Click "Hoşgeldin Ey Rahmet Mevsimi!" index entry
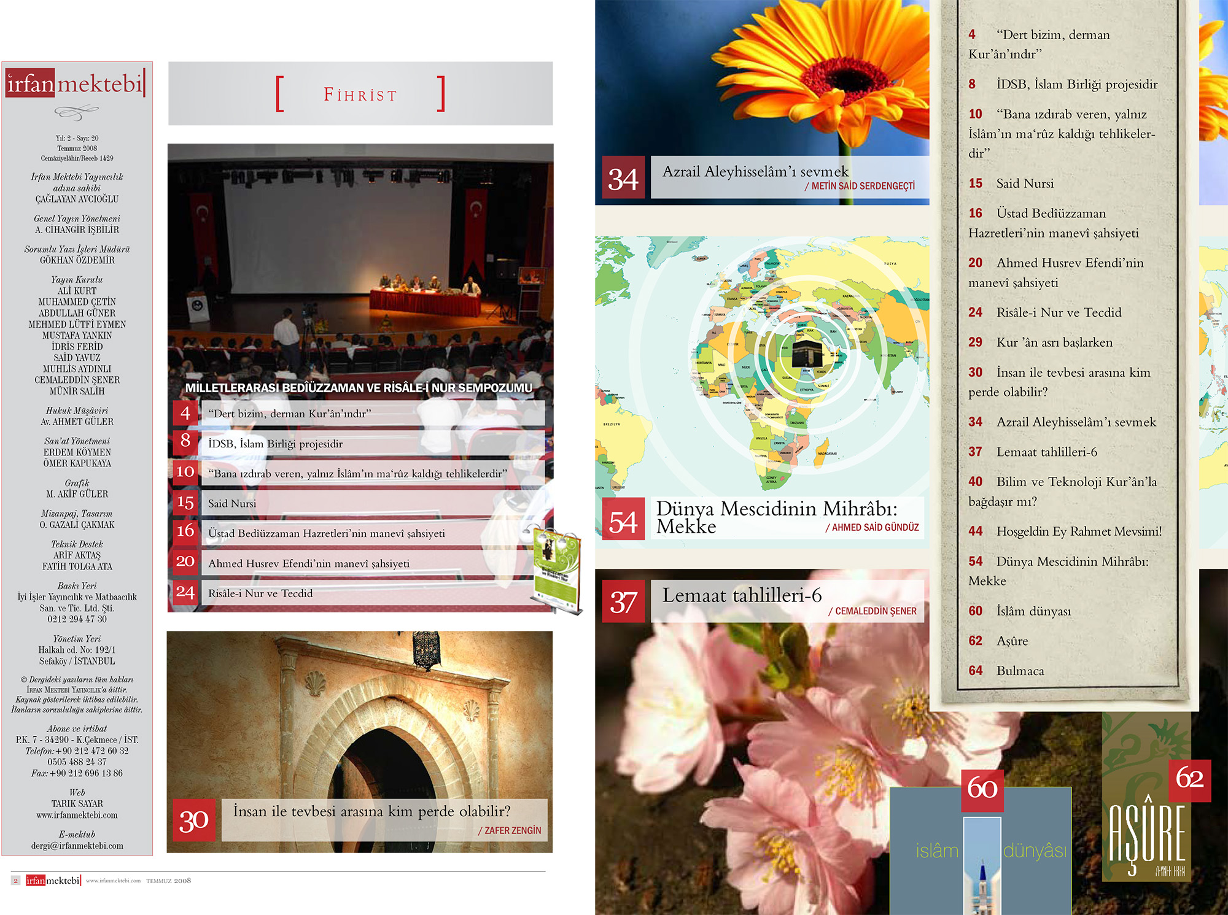The height and width of the screenshot is (915, 1228). (x=1078, y=531)
